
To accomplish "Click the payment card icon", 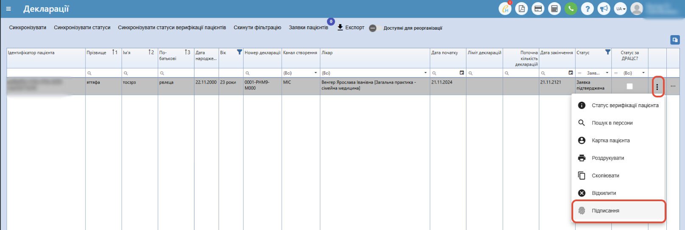I will click(x=538, y=8).
